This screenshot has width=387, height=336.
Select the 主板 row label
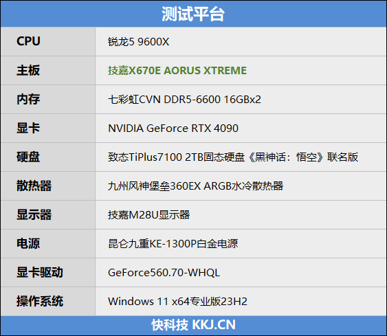tap(28, 70)
